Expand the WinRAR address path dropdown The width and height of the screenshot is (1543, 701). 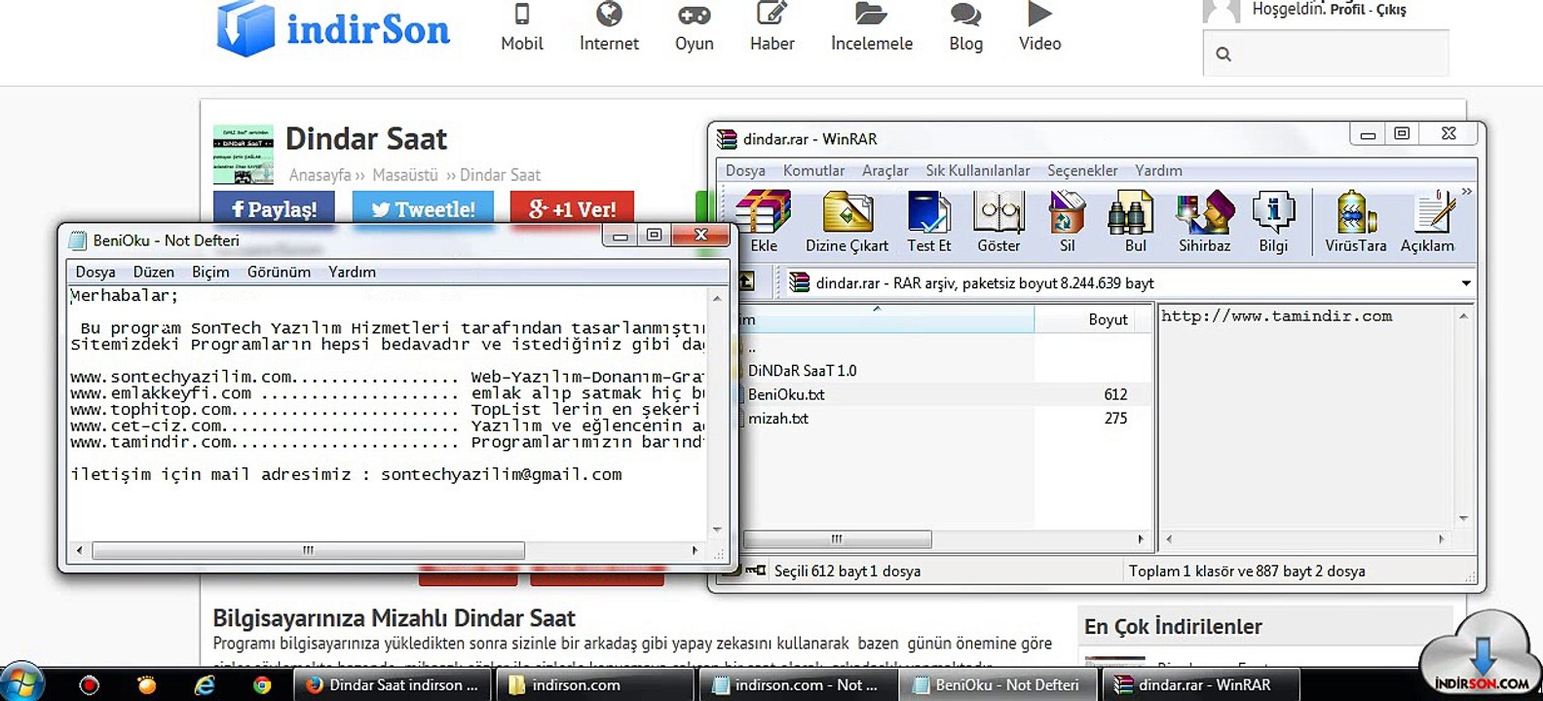pyautogui.click(x=1466, y=283)
